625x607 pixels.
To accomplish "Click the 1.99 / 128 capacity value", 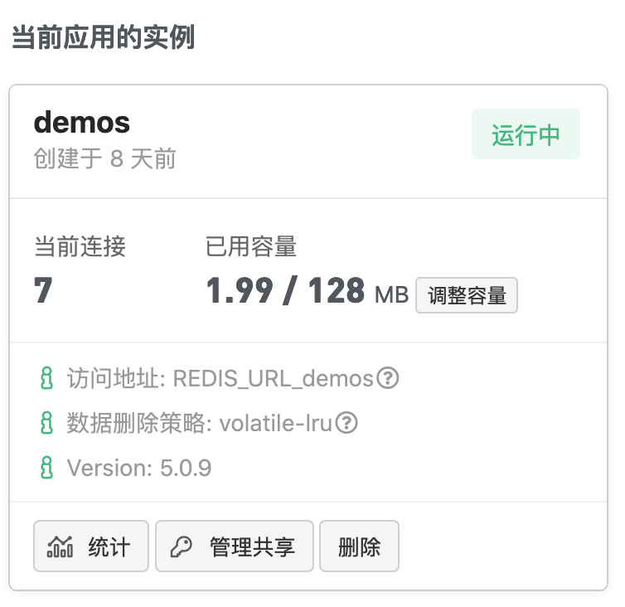I will pos(285,291).
